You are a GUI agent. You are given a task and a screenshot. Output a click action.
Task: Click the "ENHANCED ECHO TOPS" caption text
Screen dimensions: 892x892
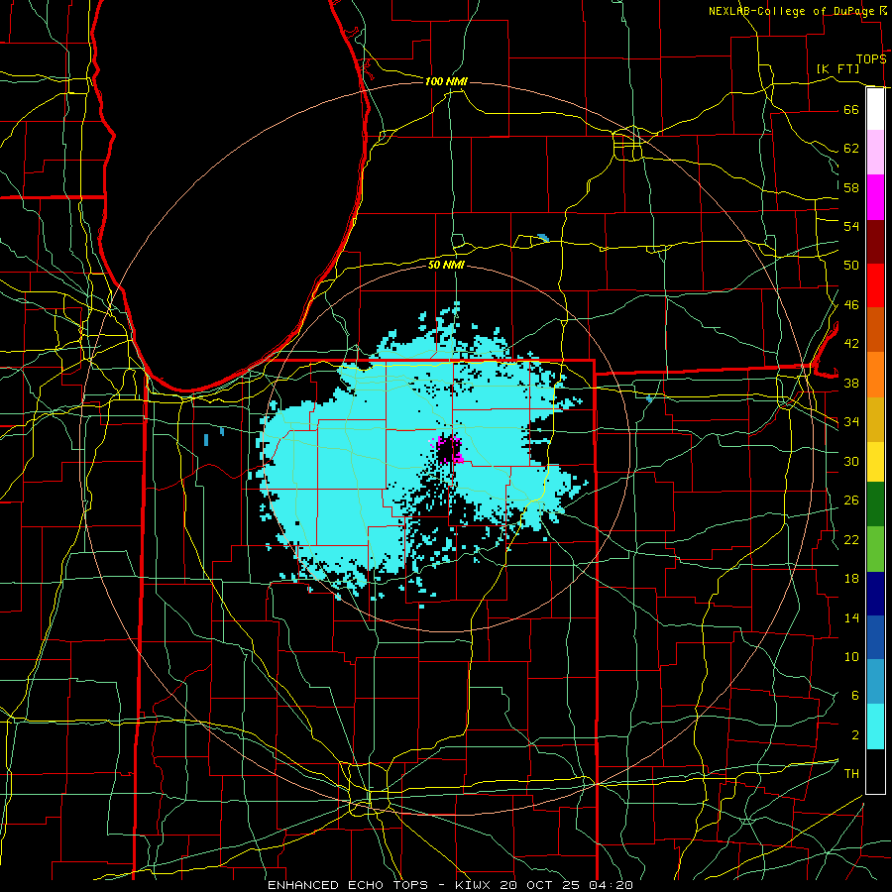tap(348, 885)
